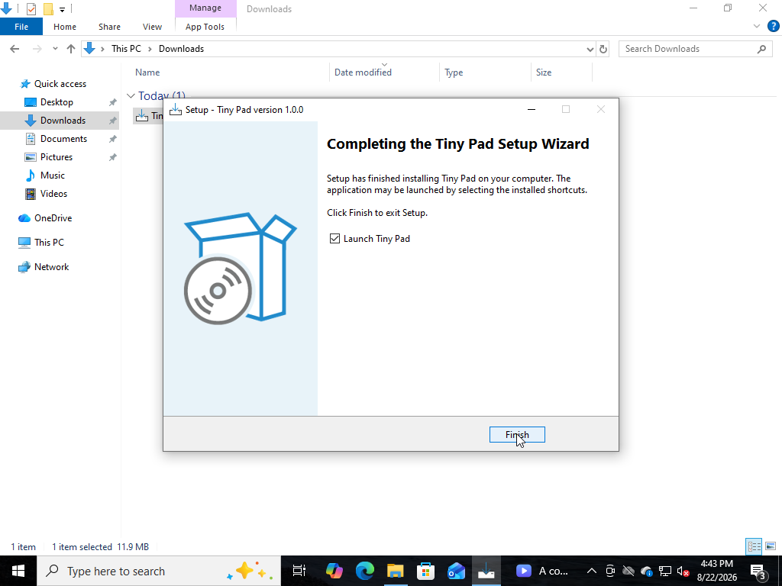Open the Explorer Help icon
This screenshot has height=586, width=782.
tap(773, 26)
